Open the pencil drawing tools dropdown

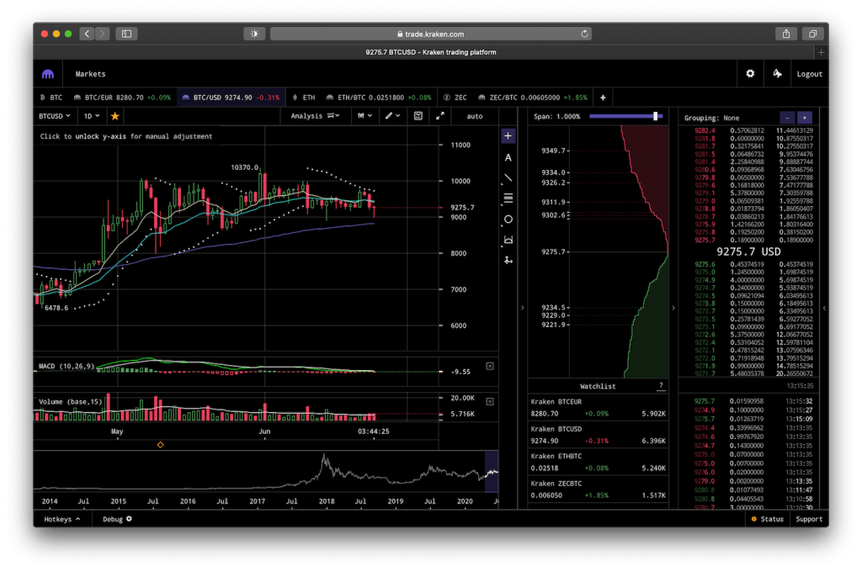coord(392,116)
